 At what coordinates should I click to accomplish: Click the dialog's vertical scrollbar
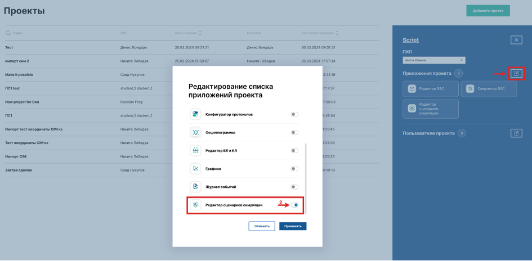point(306,169)
